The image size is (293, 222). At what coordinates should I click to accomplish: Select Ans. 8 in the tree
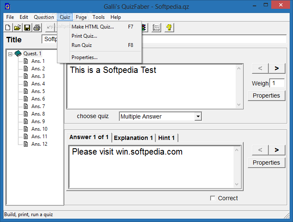(38, 114)
